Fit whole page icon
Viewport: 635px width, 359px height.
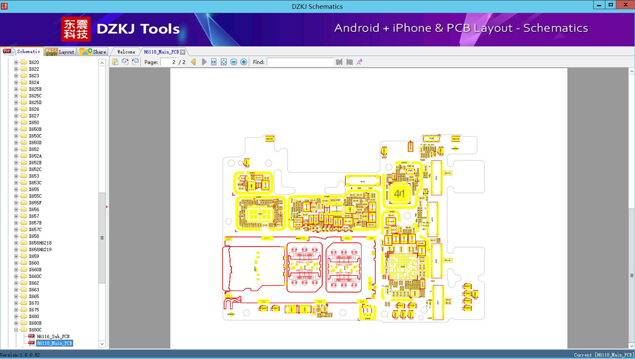click(x=224, y=62)
